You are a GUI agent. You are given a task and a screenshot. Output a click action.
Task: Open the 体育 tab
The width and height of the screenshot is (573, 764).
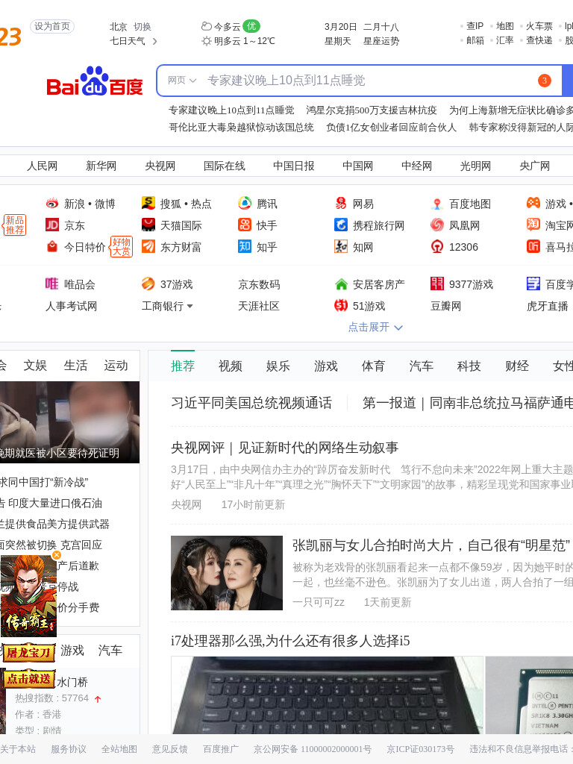click(x=373, y=366)
